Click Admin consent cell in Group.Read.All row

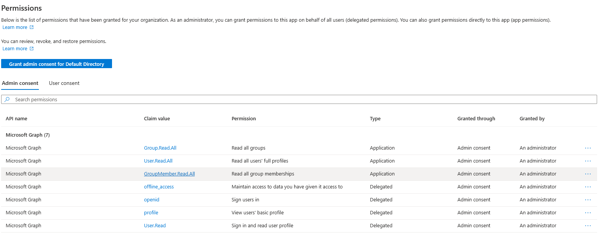[x=474, y=148]
